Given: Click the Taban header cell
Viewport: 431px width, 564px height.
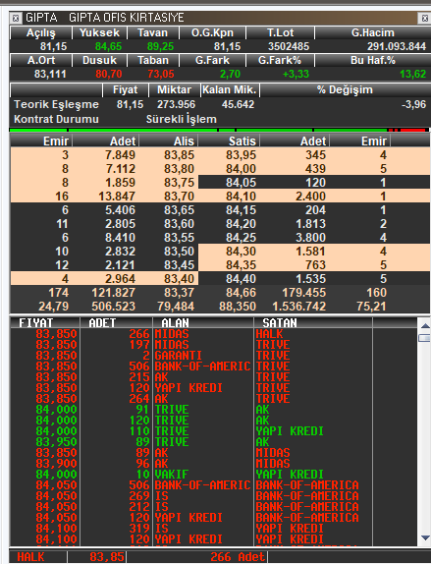Looking at the screenshot, I should point(152,60).
